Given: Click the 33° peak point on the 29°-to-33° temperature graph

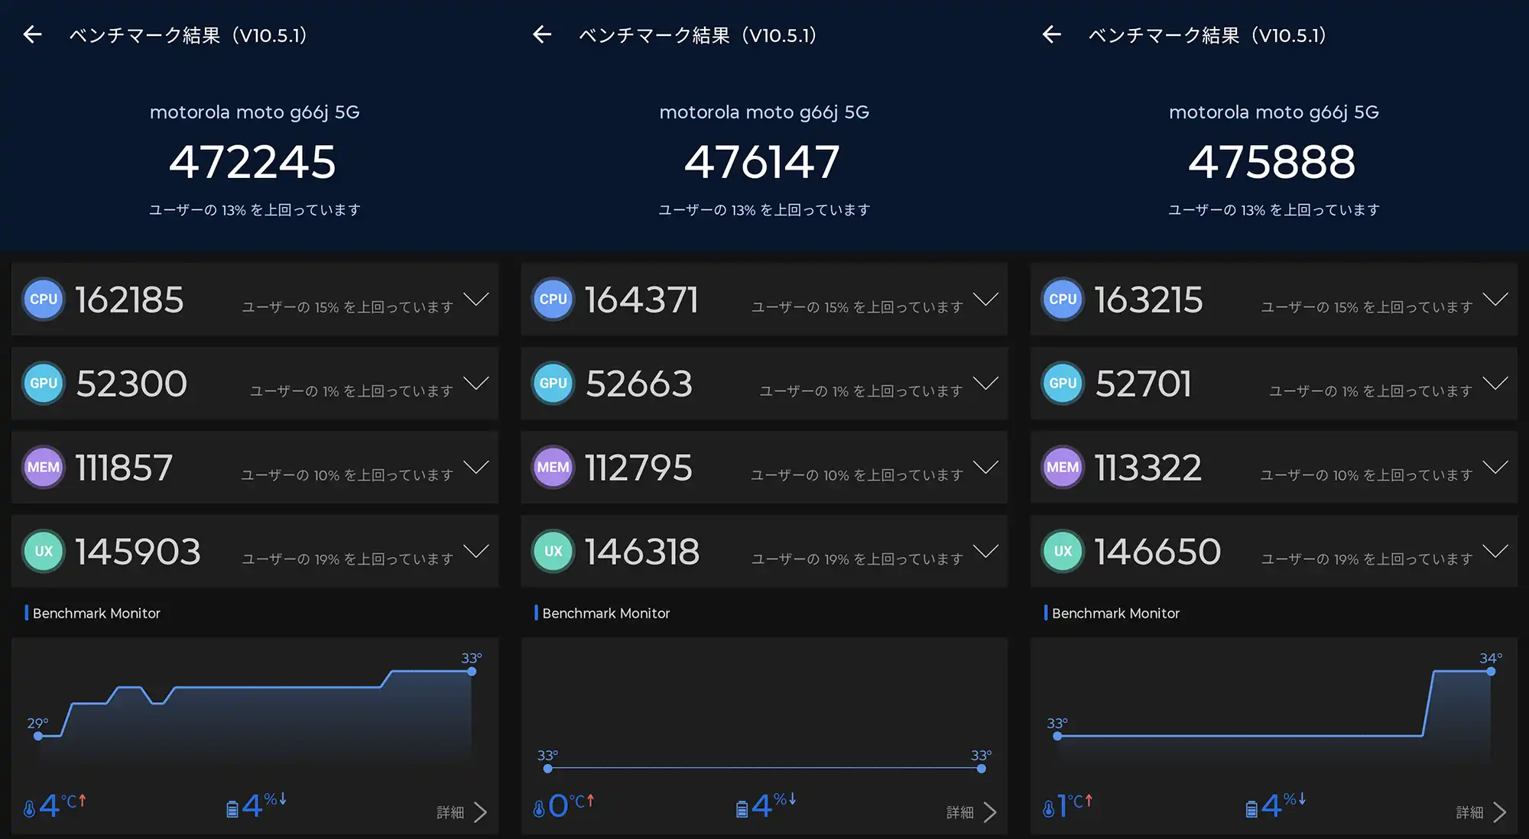Looking at the screenshot, I should pyautogui.click(x=472, y=672).
